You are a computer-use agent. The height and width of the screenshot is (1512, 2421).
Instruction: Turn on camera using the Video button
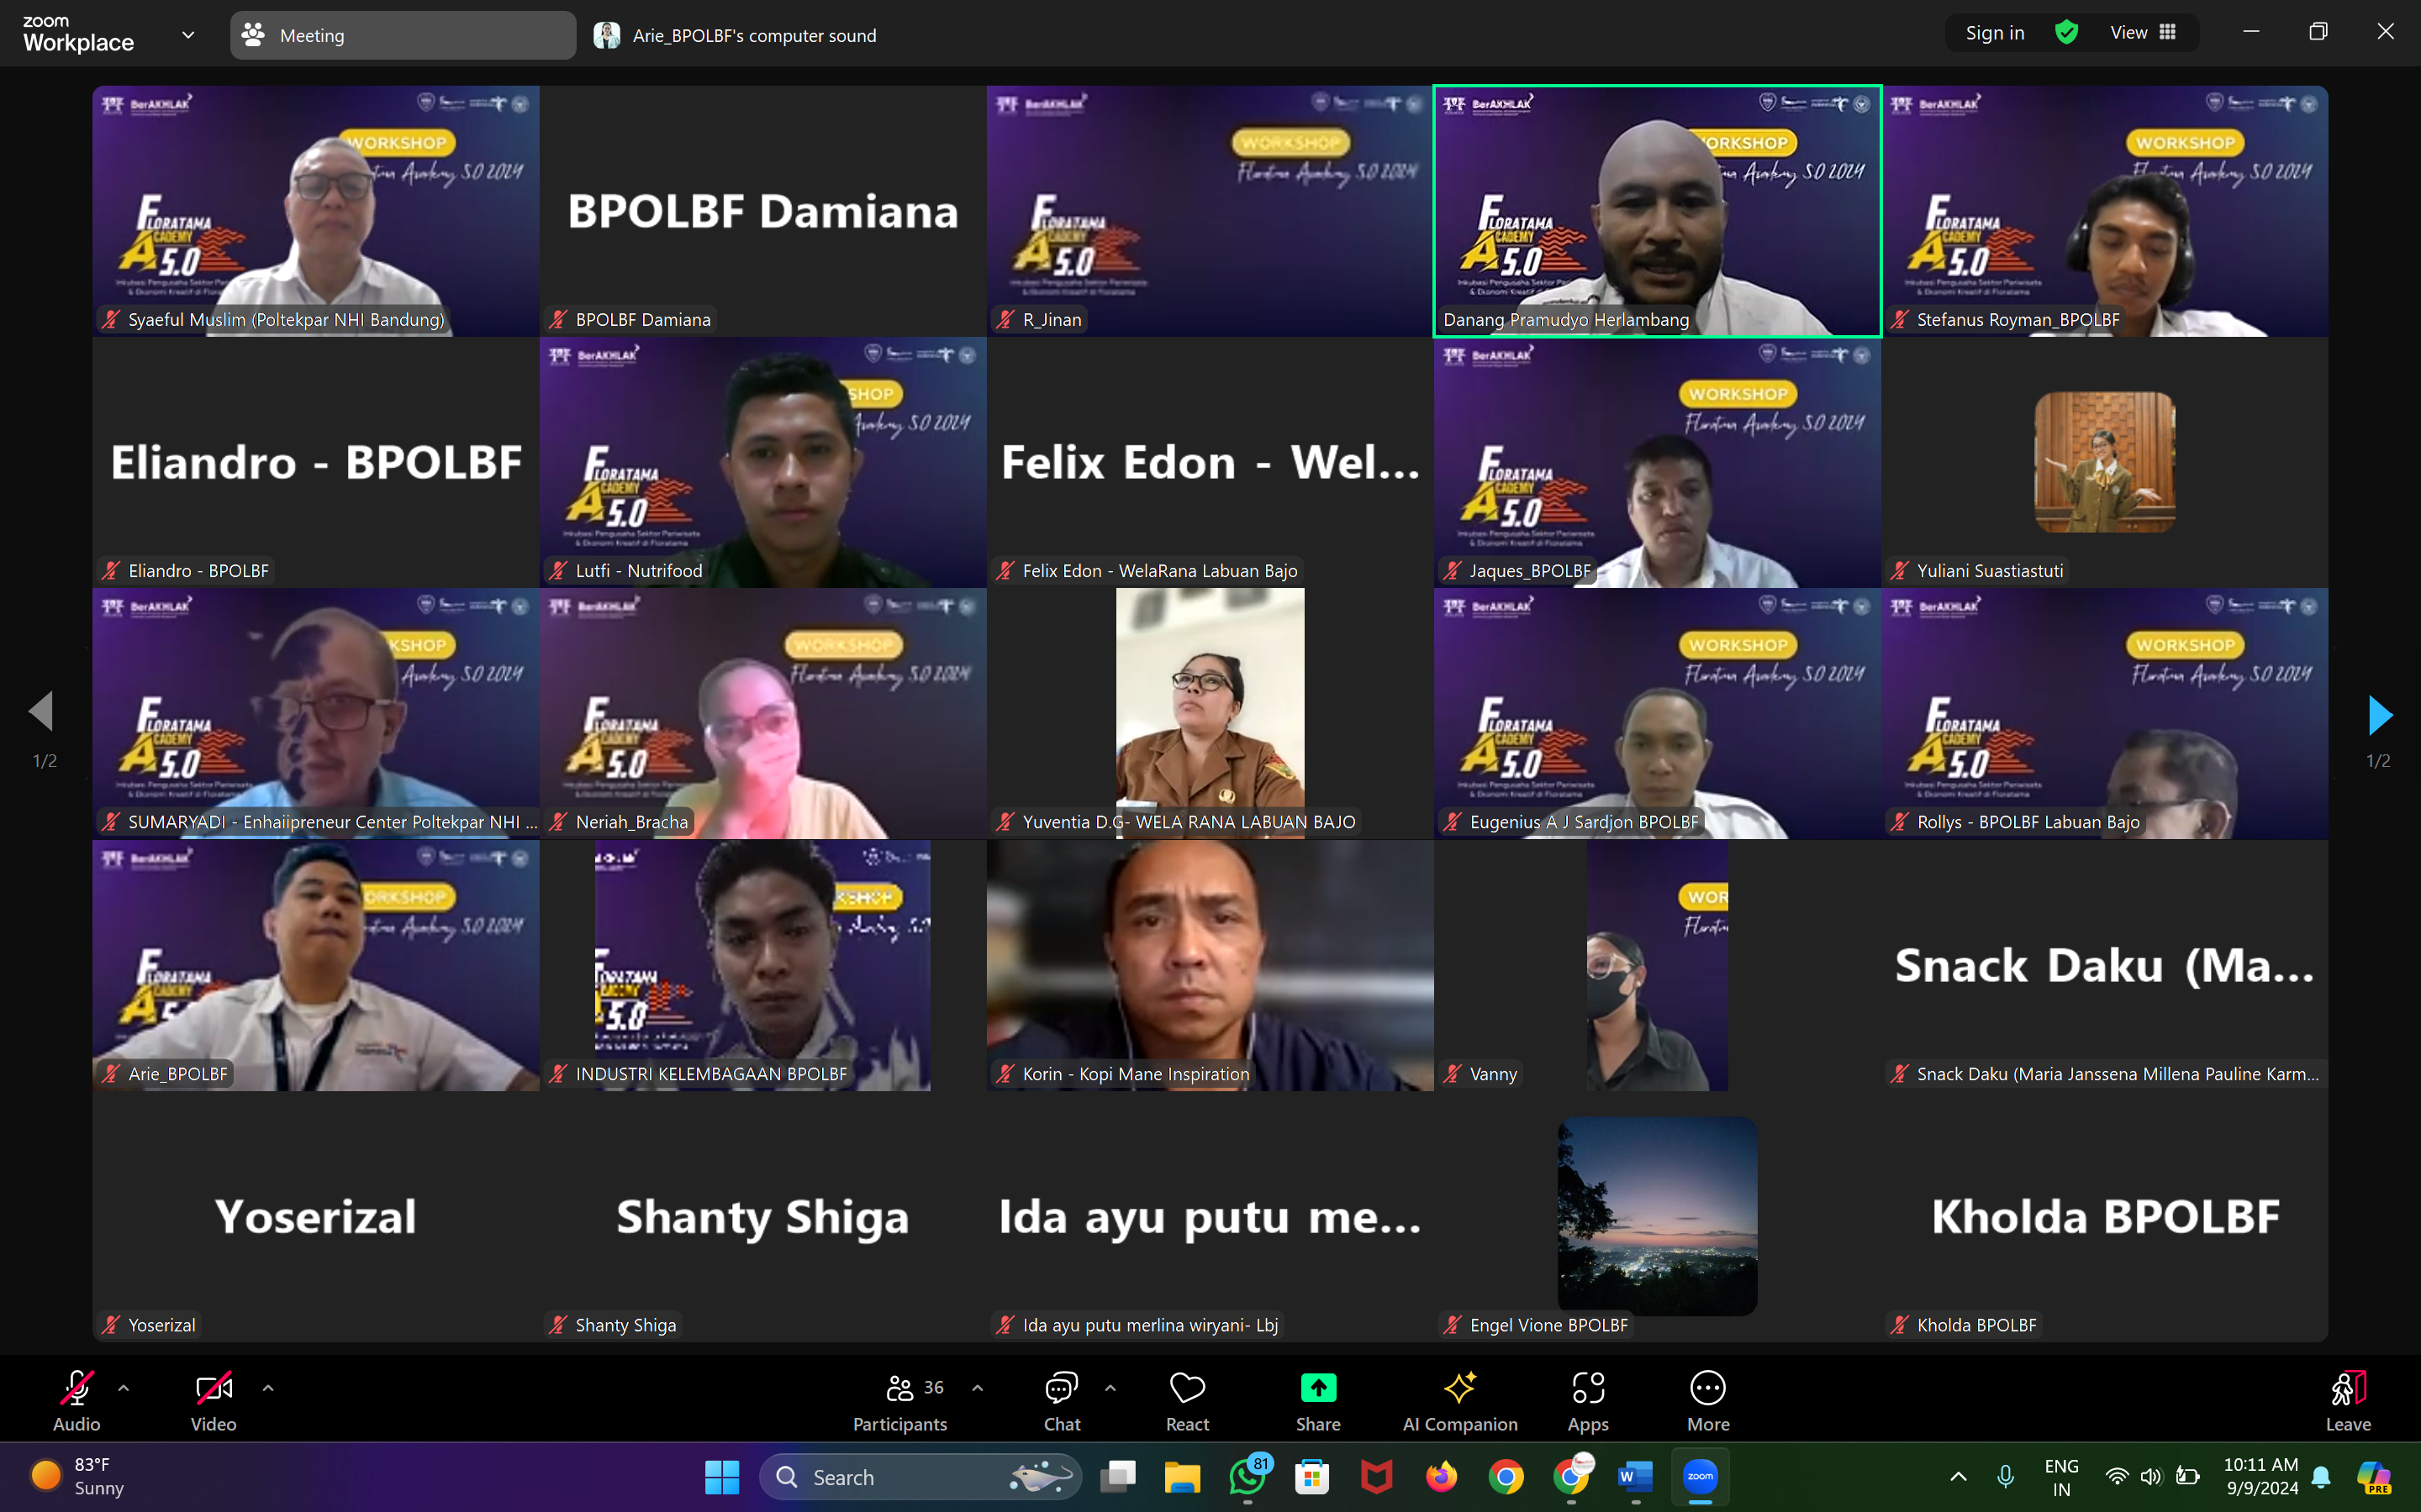coord(213,1400)
